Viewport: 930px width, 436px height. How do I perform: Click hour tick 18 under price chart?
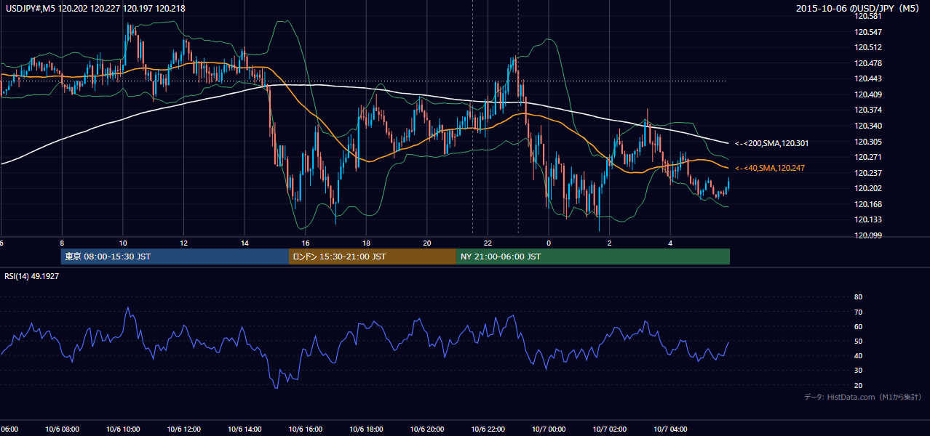[x=366, y=243]
